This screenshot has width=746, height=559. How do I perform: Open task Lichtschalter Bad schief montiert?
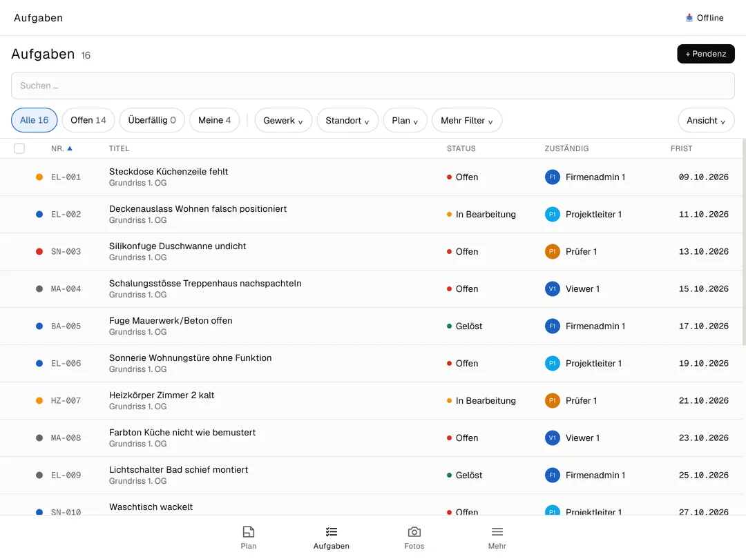[178, 470]
